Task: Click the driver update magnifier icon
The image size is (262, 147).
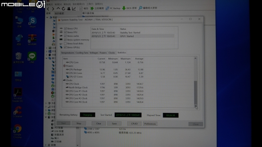Action: [140, 8]
